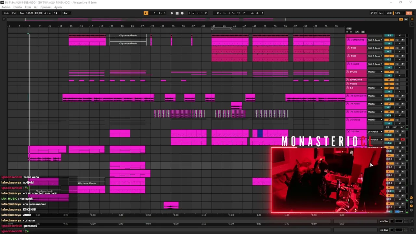The width and height of the screenshot is (416, 234).
Task: Enable Draw Mode pencil icon
Action: [x=371, y=13]
